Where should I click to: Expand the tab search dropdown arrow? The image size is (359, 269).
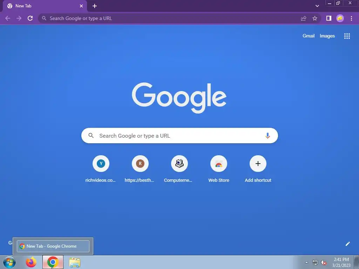coord(317,6)
